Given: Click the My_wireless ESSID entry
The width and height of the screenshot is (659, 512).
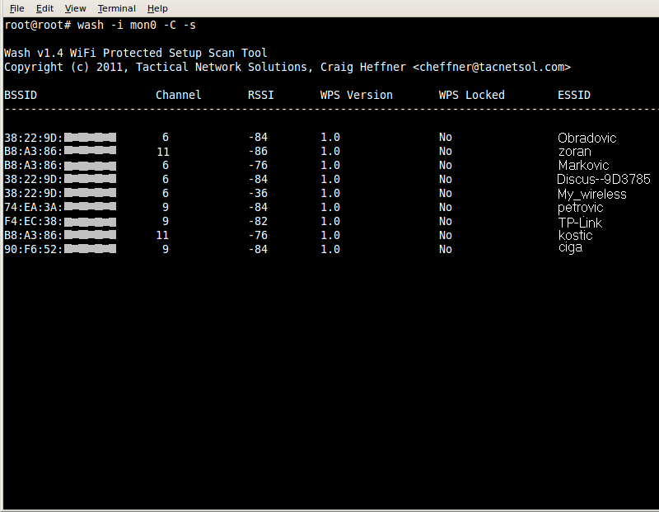Looking at the screenshot, I should pyautogui.click(x=591, y=195).
